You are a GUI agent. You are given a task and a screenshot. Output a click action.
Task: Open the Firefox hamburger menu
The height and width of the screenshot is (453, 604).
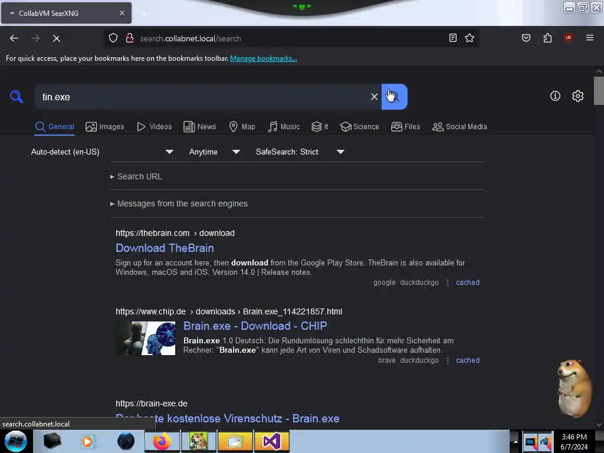coord(589,38)
